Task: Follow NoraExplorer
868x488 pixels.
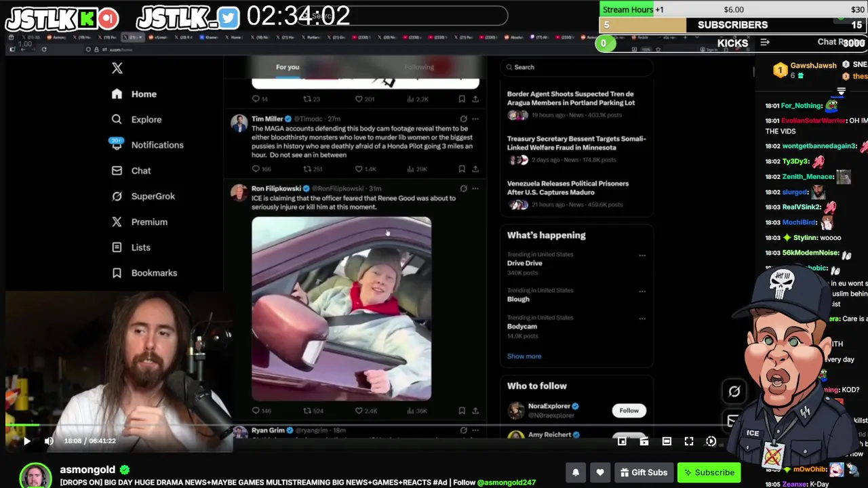Action: pos(629,411)
